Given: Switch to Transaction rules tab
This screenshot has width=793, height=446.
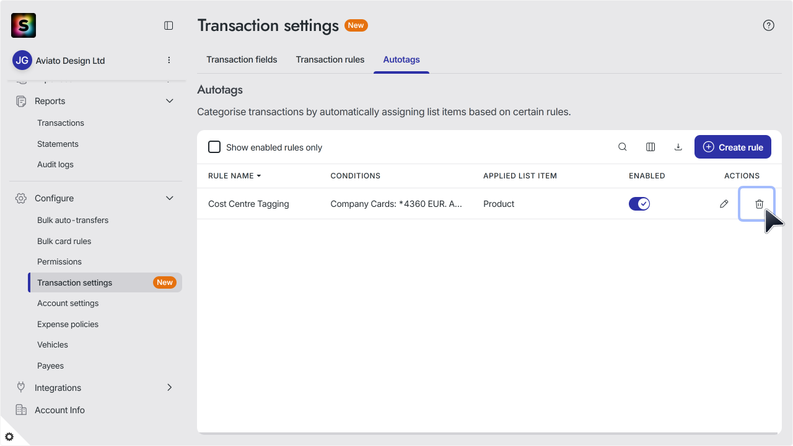Looking at the screenshot, I should point(330,59).
